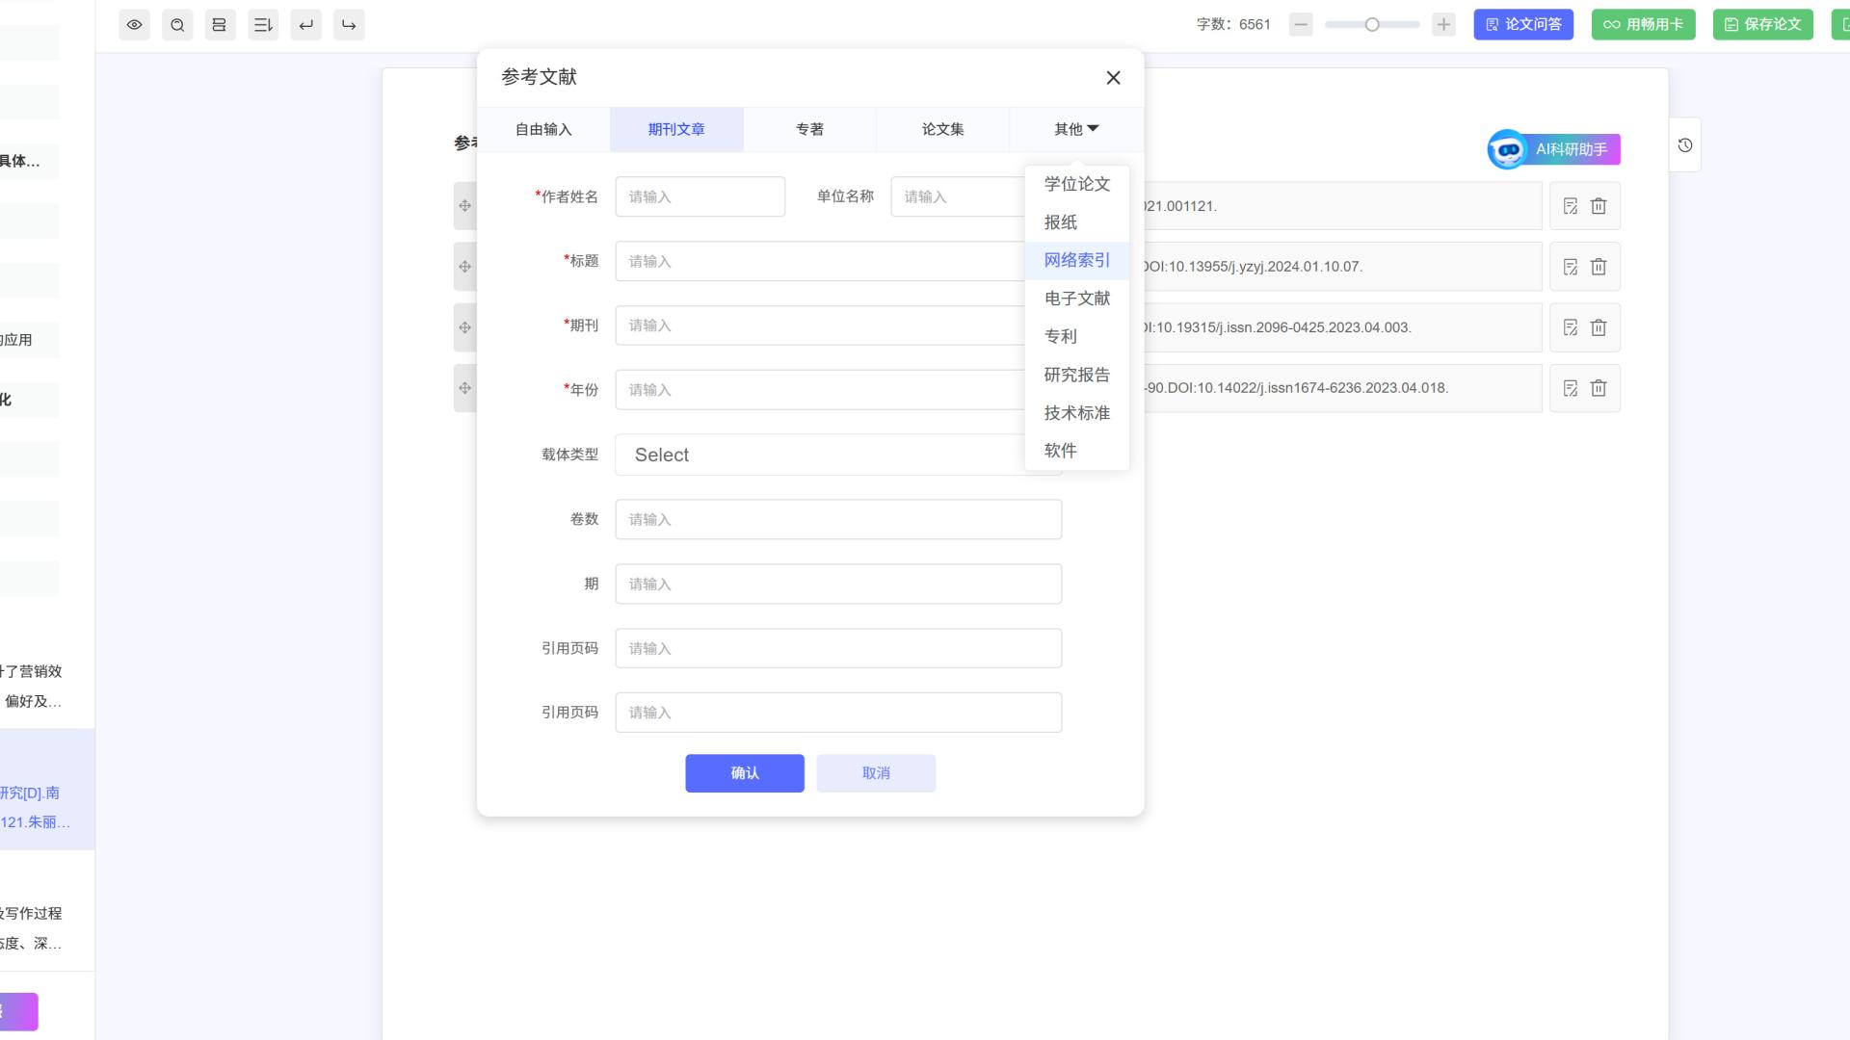Click the undo return-arrow icon in the toolbar

point(306,25)
